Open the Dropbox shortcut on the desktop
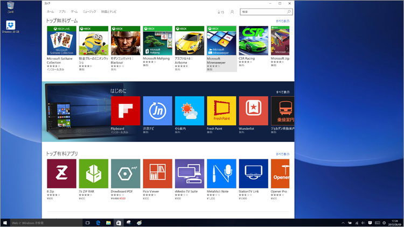This screenshot has width=404, height=227. coord(11,25)
